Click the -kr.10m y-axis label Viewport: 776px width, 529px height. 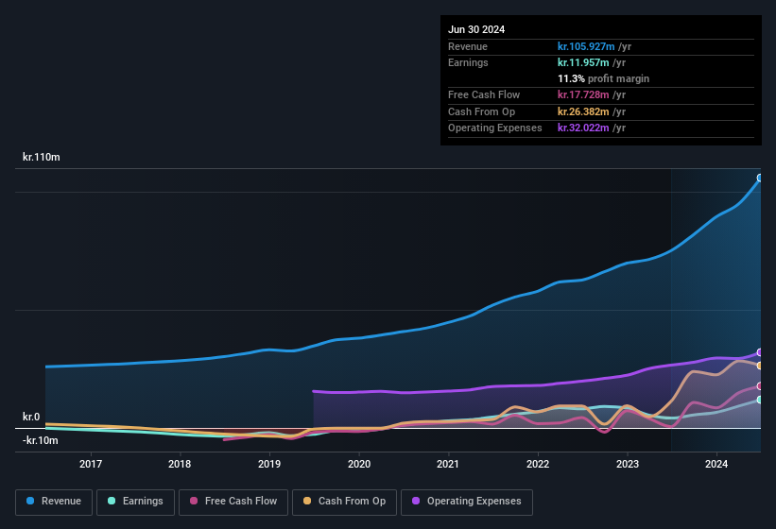pos(40,440)
